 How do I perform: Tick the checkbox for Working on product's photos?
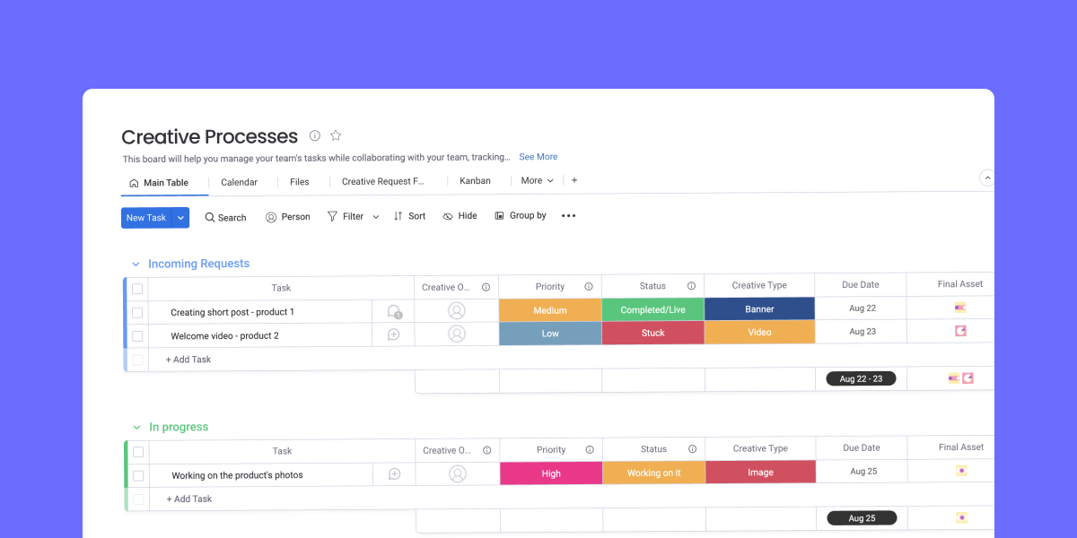coord(138,476)
